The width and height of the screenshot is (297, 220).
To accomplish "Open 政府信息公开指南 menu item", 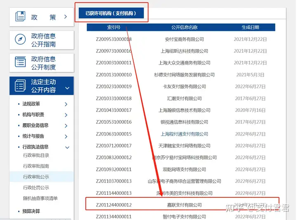I will 42,40.
